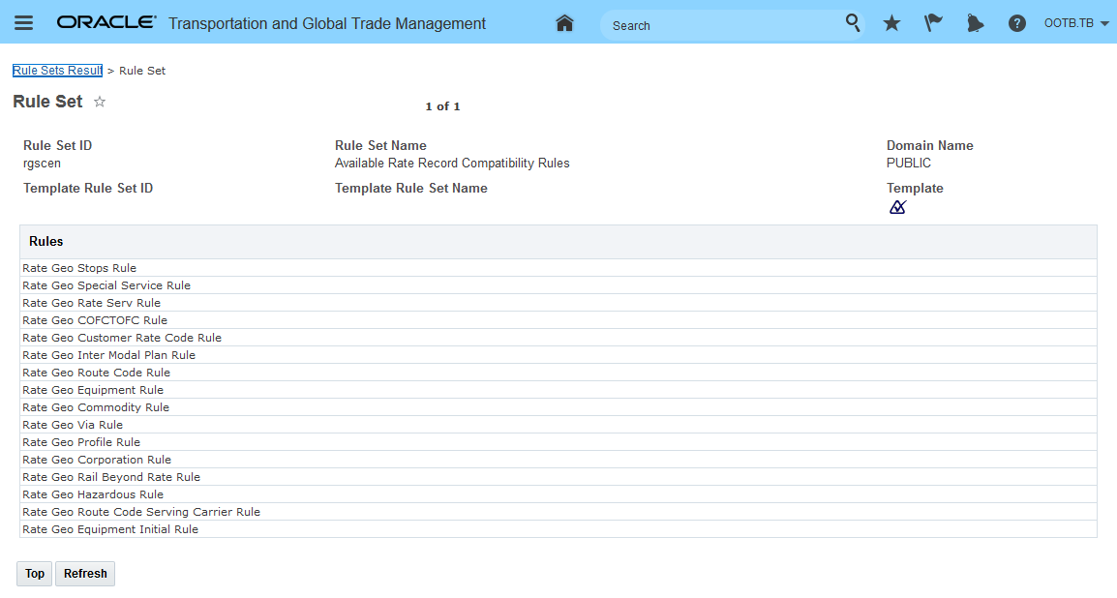1117x598 pixels.
Task: Select Rate Geo Hazardous Rule row
Action: (558, 494)
